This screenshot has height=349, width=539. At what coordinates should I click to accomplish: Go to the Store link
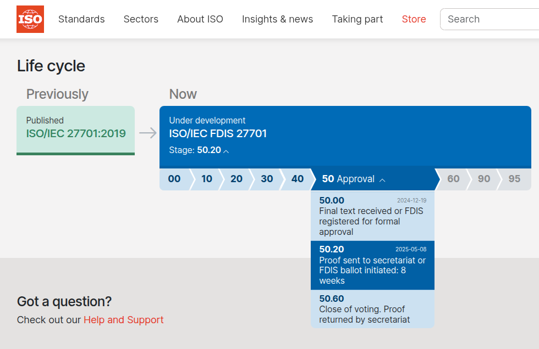pos(414,19)
